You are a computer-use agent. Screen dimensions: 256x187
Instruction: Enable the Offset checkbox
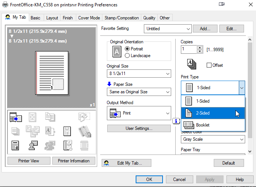click(x=209, y=65)
